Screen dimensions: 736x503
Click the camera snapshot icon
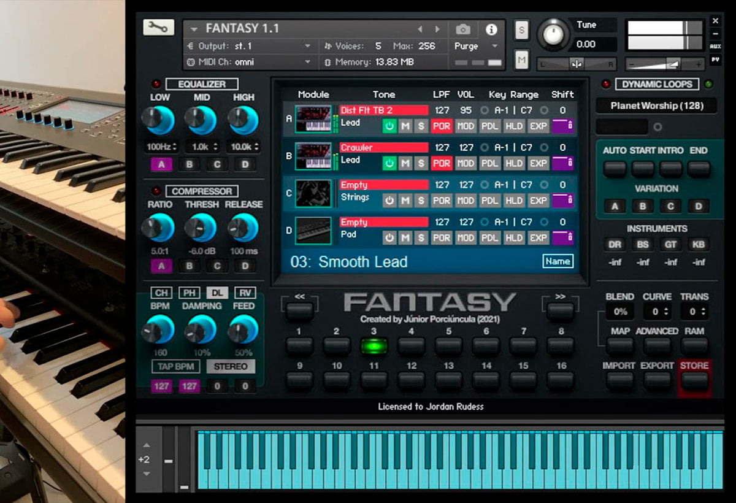coord(463,29)
